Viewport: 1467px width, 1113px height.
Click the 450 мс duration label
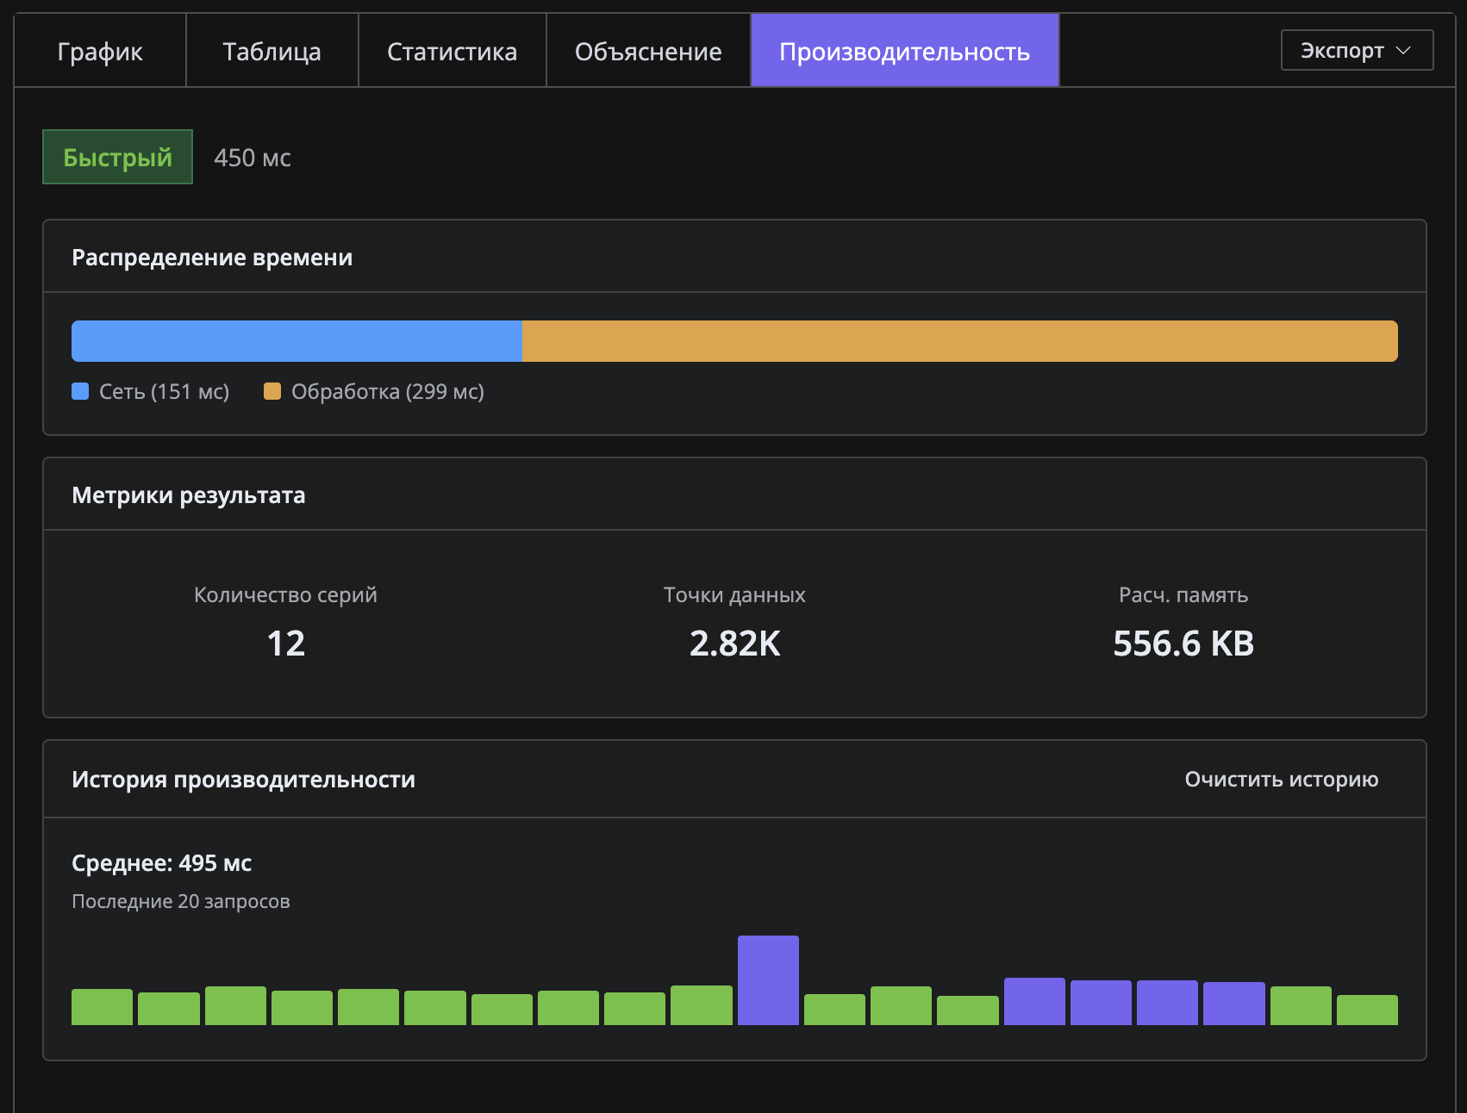point(253,159)
